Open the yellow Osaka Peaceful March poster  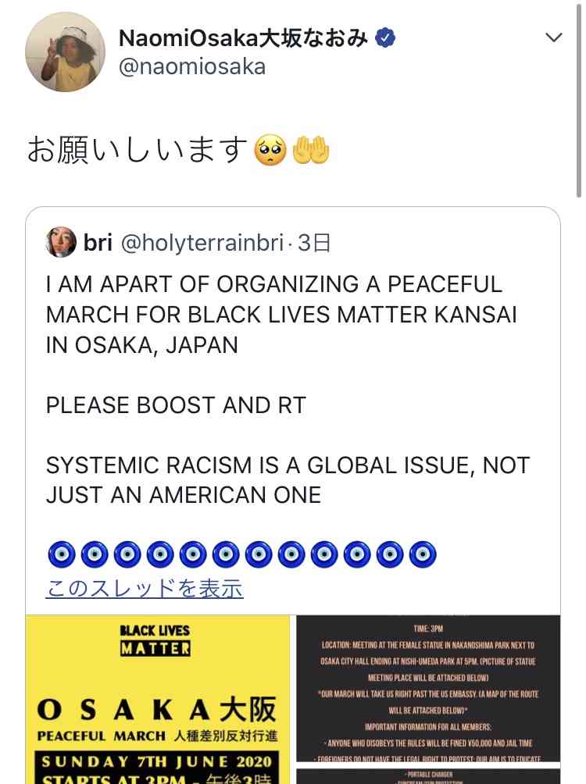tap(157, 699)
